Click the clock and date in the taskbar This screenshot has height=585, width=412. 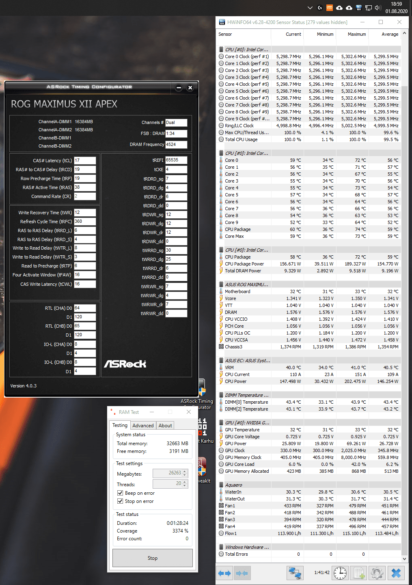coord(397,8)
